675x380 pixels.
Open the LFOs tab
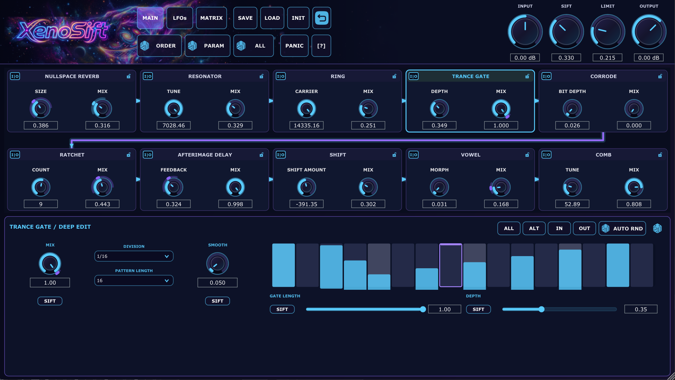180,18
